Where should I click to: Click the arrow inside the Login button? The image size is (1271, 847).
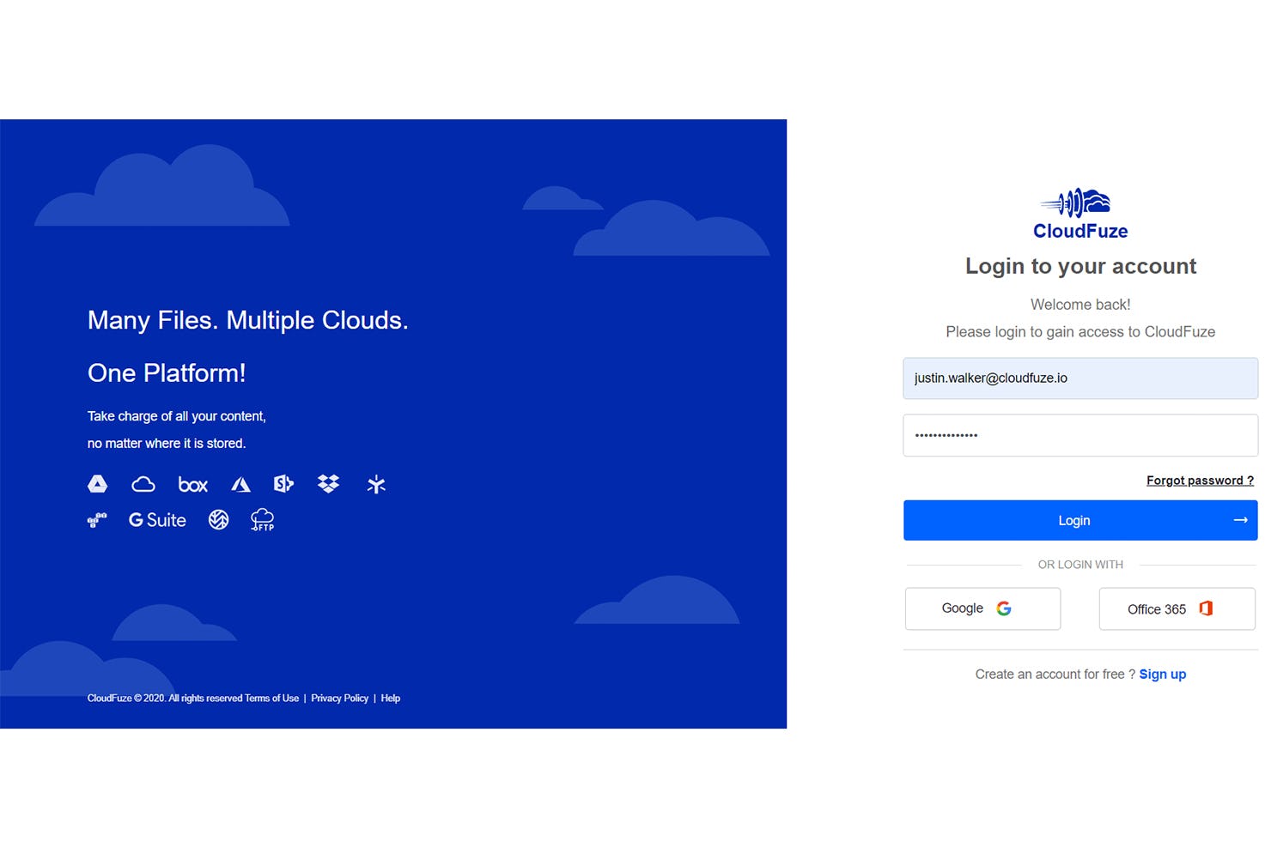point(1240,519)
